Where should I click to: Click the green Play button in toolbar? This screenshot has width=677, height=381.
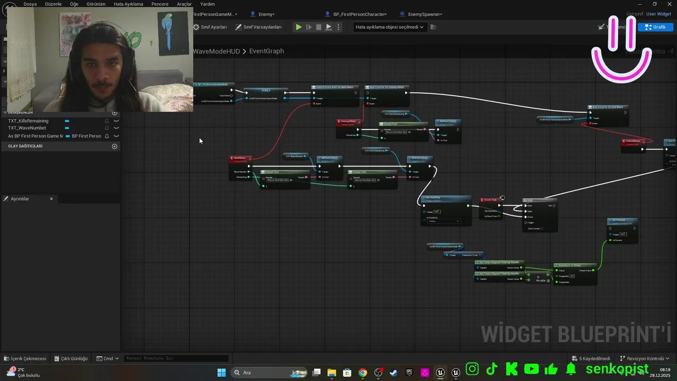pyautogui.click(x=299, y=27)
